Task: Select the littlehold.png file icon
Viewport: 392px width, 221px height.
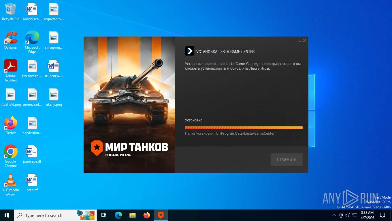Action: click(x=11, y=97)
